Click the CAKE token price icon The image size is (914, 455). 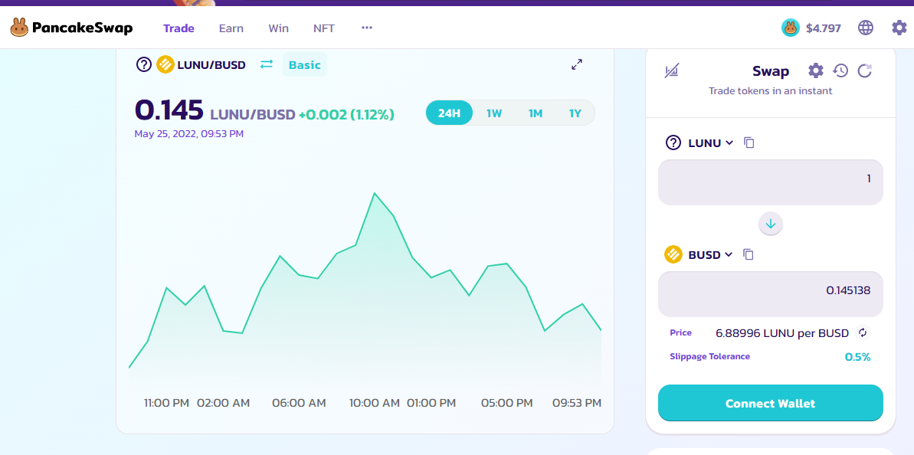click(x=791, y=28)
